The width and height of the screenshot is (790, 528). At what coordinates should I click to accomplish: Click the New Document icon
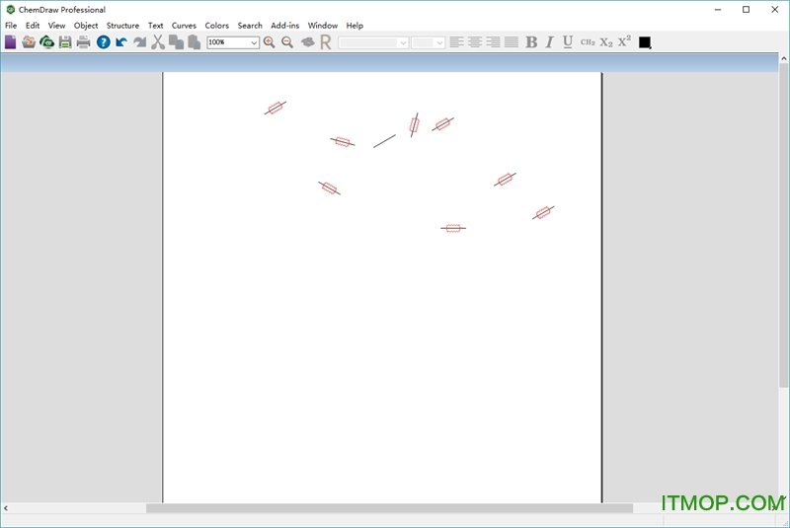pyautogui.click(x=11, y=42)
